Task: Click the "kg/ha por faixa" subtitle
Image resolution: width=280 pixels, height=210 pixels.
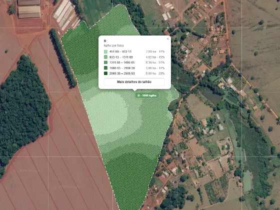Action: click(114, 45)
